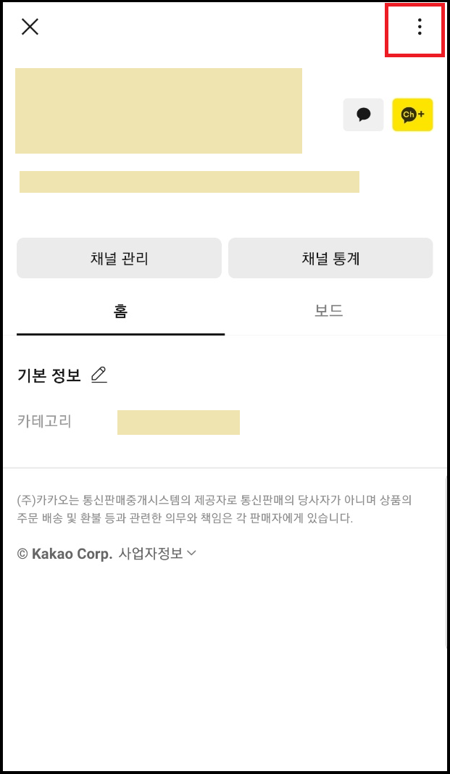This screenshot has width=450, height=774.
Task: View 채널 통계 channel statistics
Action: coord(330,257)
